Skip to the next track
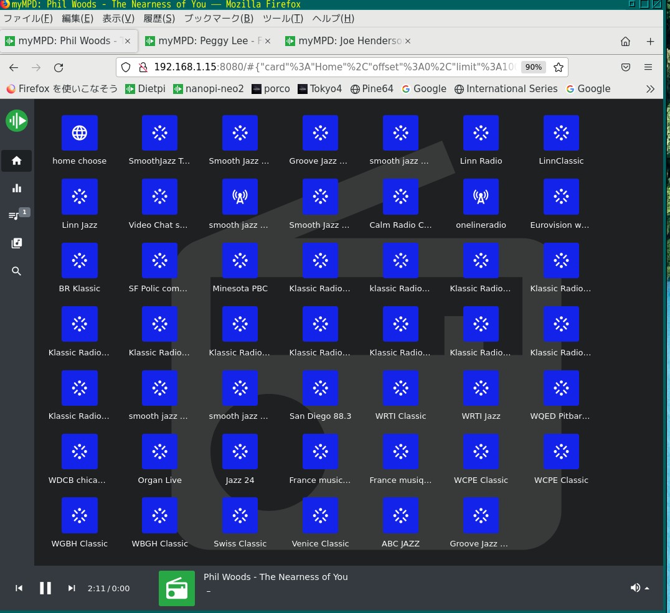The width and height of the screenshot is (670, 613). coord(72,588)
